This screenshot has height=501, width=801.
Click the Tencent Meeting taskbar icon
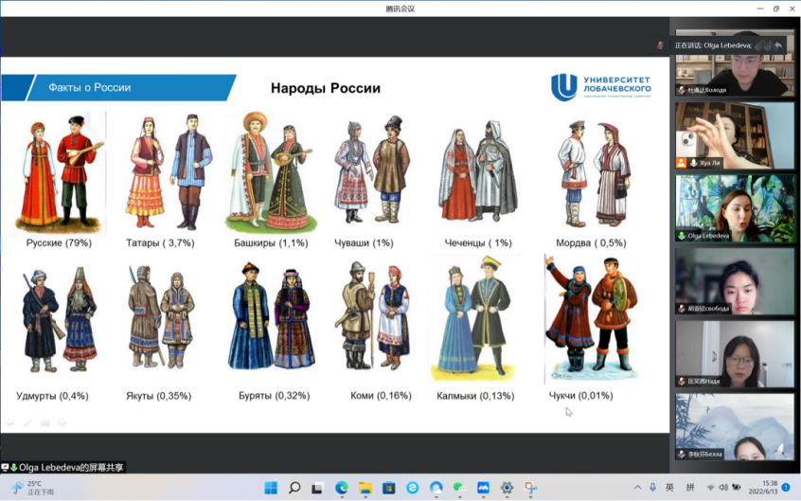(x=484, y=488)
